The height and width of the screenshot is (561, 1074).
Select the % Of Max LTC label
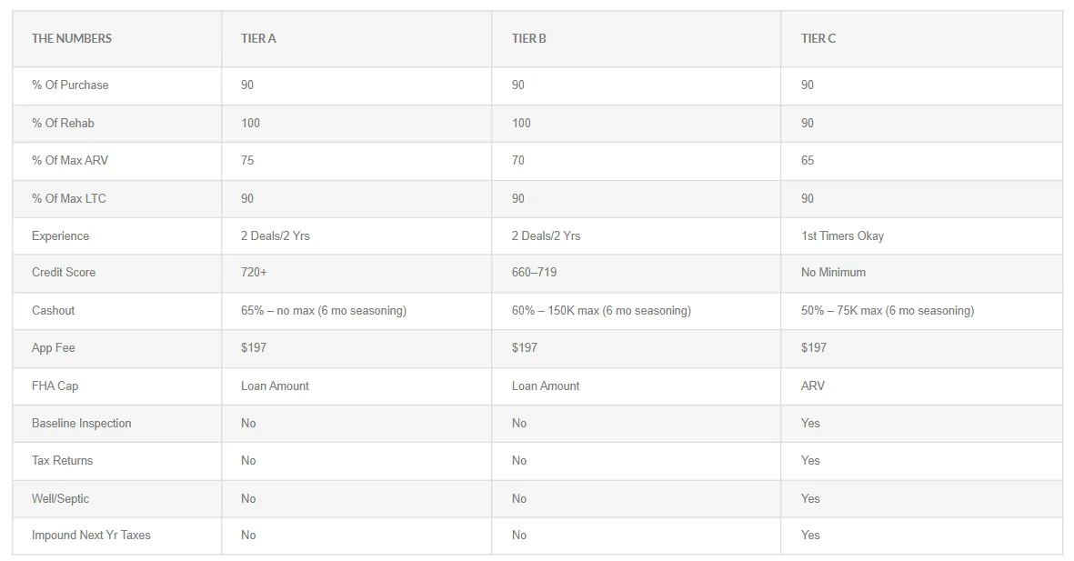[x=69, y=199]
